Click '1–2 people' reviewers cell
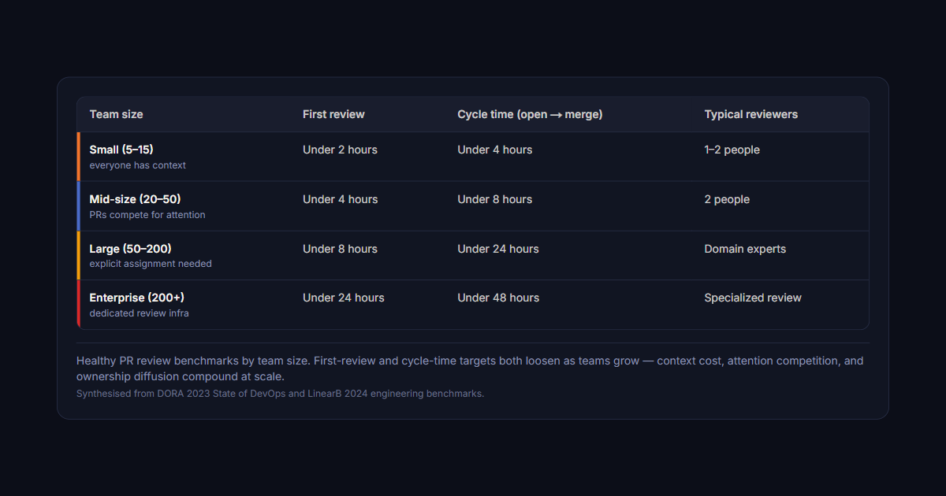The height and width of the screenshot is (496, 946). pyautogui.click(x=732, y=150)
